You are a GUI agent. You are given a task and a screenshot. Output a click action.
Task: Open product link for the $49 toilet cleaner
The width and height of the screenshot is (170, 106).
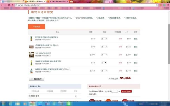(x=48, y=61)
